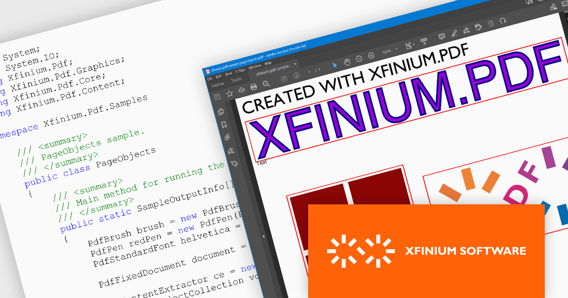Select the arrow selection tool
Image resolution: width=568 pixels, height=298 pixels.
335,65
